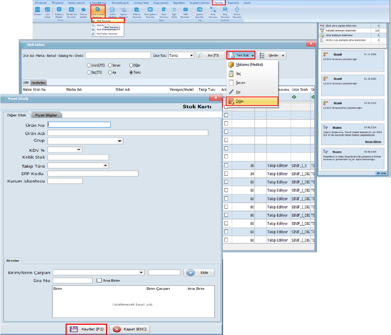Select the Ürün(ÜTS) radio button
Viewport: 391px width, 335px height.
tap(89, 65)
